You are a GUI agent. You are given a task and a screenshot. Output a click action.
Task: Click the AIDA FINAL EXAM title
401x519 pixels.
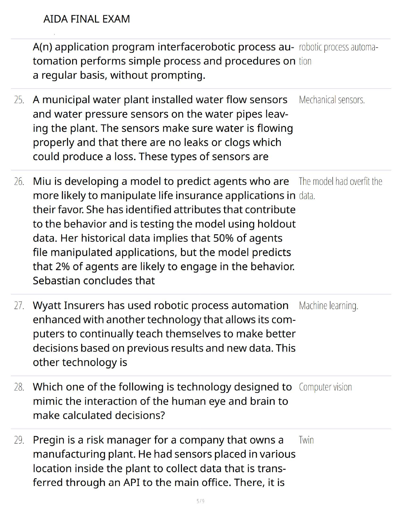coord(87,19)
